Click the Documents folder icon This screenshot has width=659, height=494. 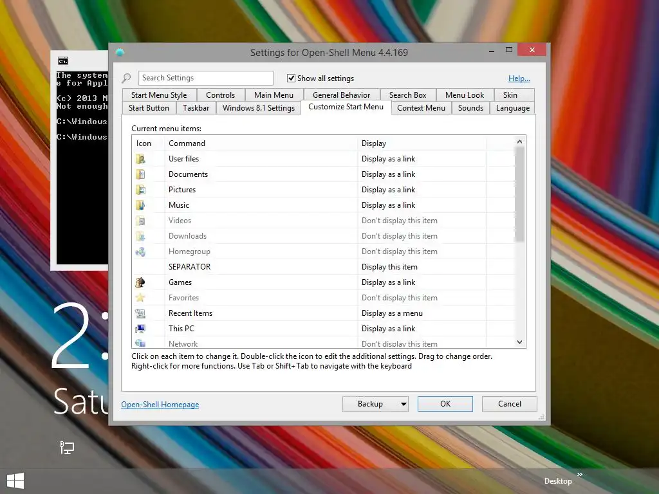click(140, 174)
